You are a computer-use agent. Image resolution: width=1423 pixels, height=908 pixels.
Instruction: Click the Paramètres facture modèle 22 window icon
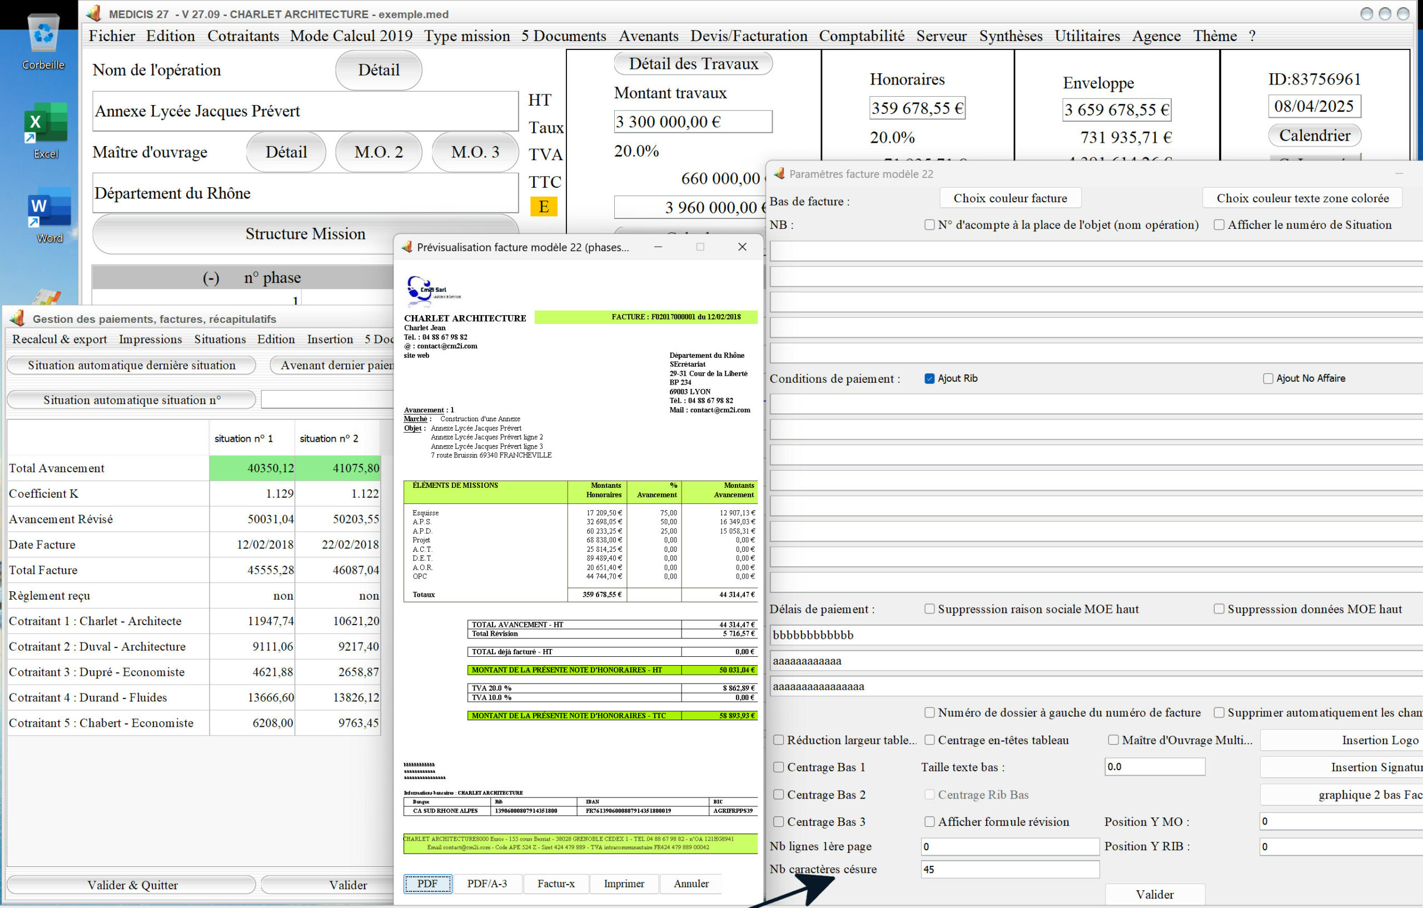click(779, 173)
